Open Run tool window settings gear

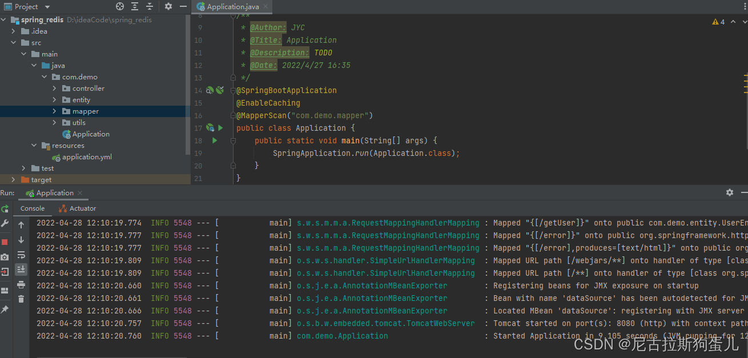(730, 193)
